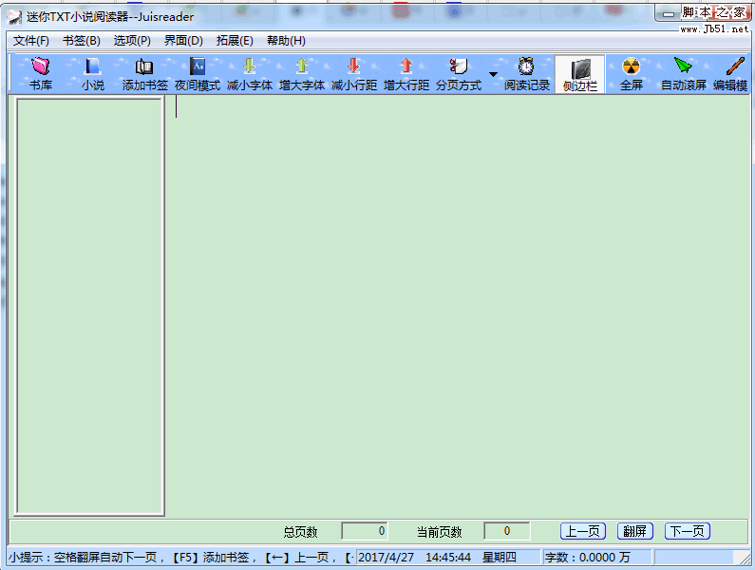Select the 分页方式 pagination icon
The image size is (755, 570).
point(459,74)
